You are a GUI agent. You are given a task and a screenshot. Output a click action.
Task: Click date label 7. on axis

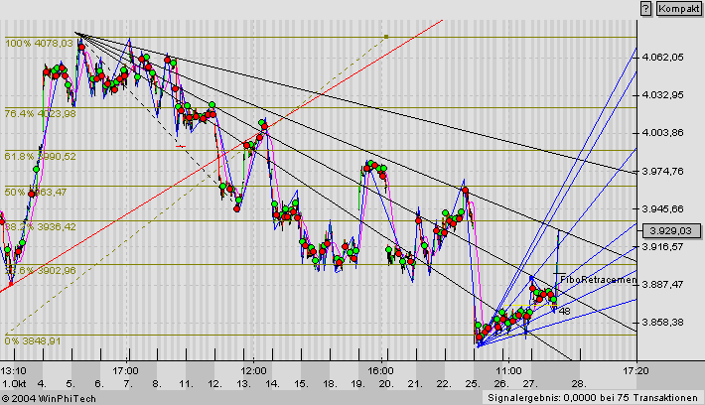coord(128,384)
